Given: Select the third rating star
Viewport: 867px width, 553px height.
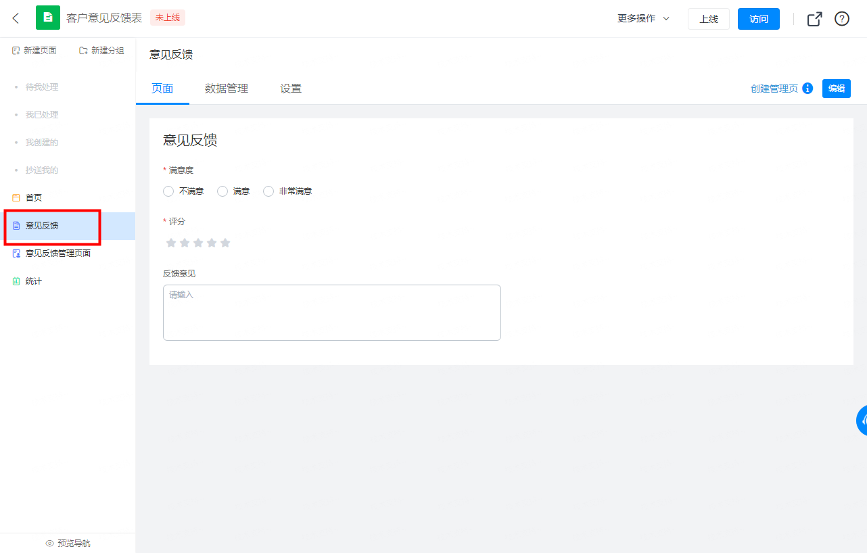Looking at the screenshot, I should (198, 243).
